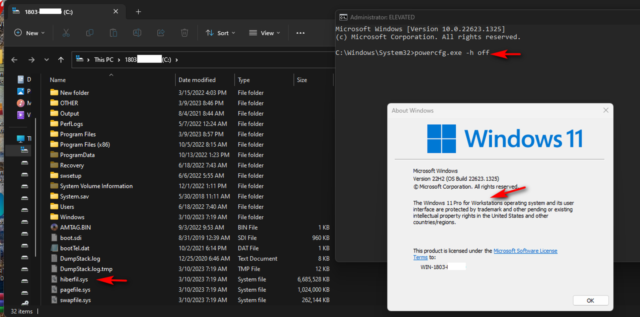Close the Explorer C: drive tab
This screenshot has width=640, height=317.
pos(116,11)
